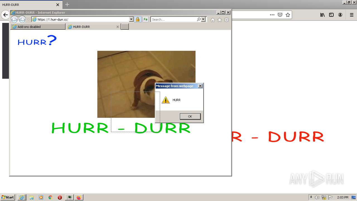
Task: Minimize the Internet Explorer window
Action: point(218,13)
